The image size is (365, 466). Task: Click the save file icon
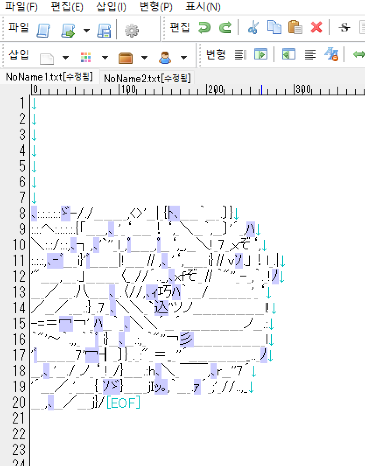point(104,29)
